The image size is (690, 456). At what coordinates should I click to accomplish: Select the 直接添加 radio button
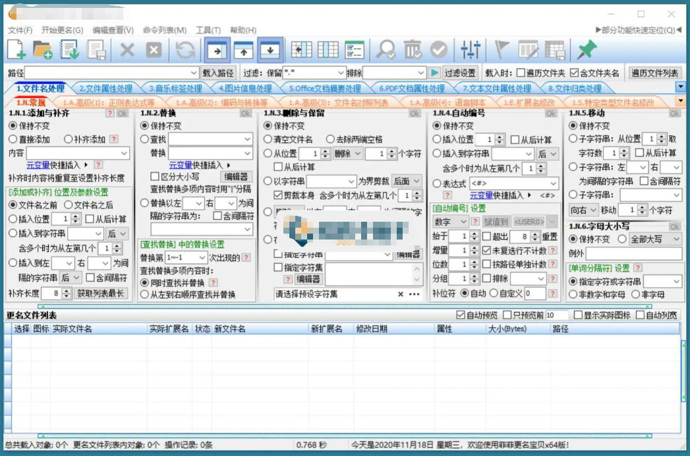(13, 139)
